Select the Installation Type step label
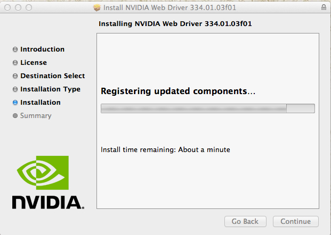Viewport: 331px width, 235px height. [x=50, y=89]
